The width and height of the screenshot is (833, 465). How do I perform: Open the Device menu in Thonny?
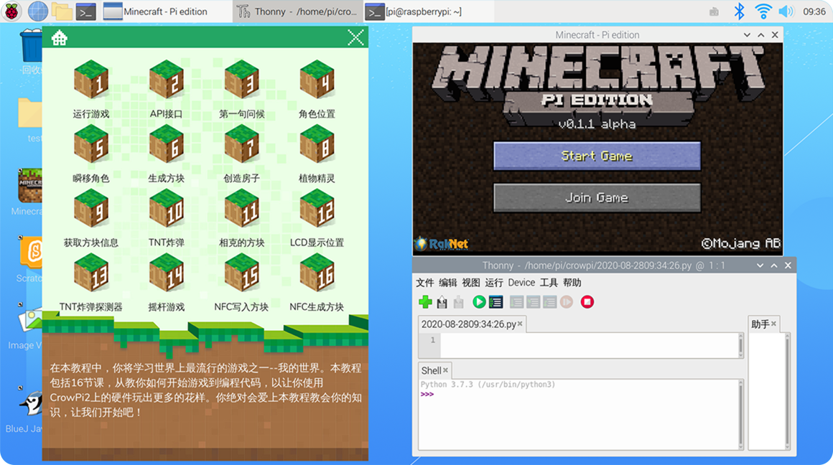pyautogui.click(x=521, y=283)
